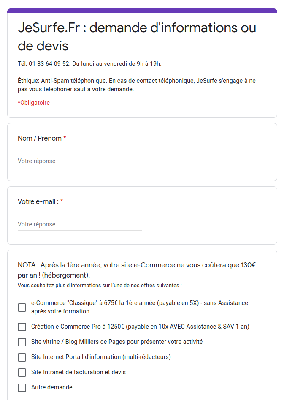Check the e-Commerce "Classique" à 675€ checkbox
The image size is (284, 400).
pos(22,307)
